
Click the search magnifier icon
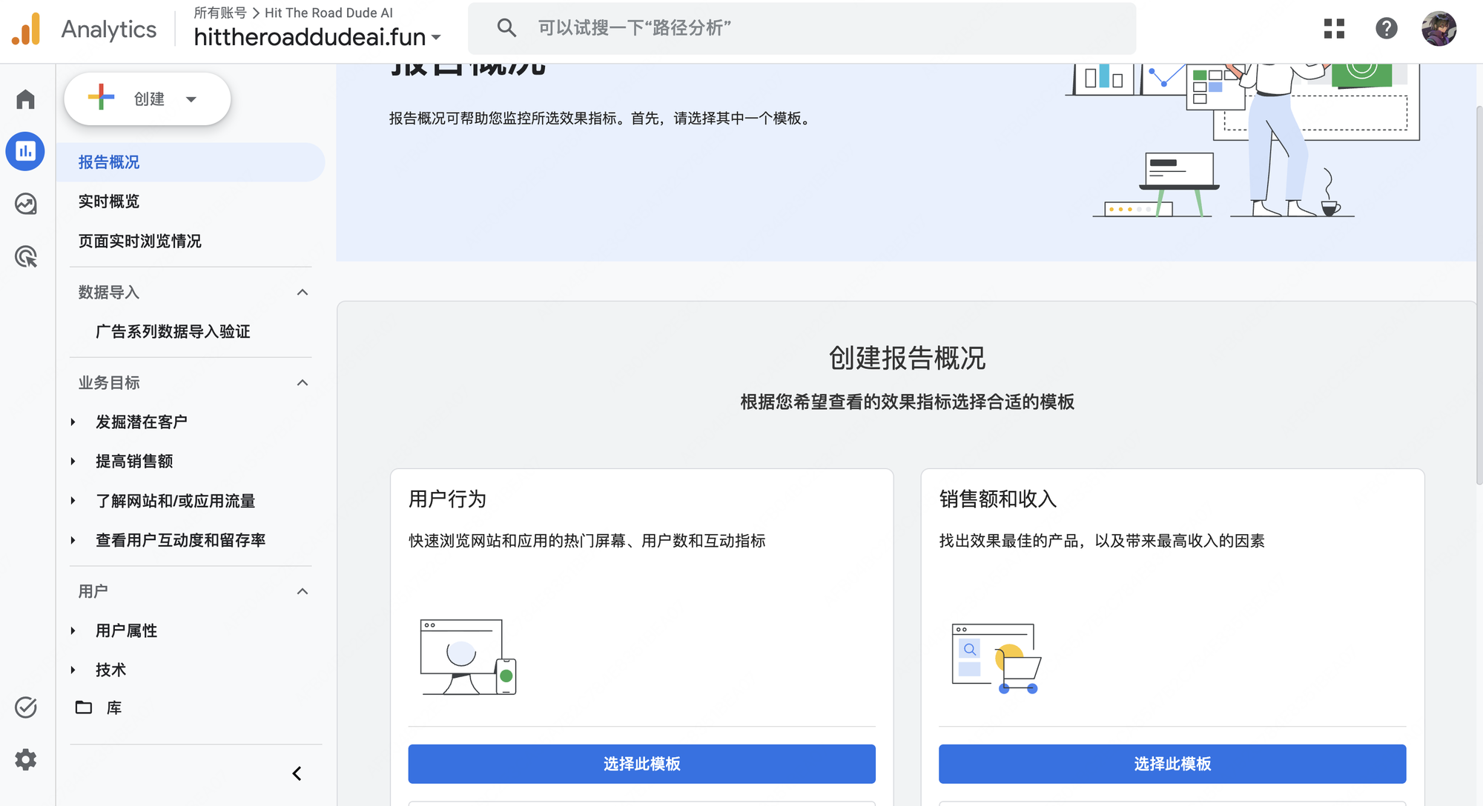[x=506, y=28]
